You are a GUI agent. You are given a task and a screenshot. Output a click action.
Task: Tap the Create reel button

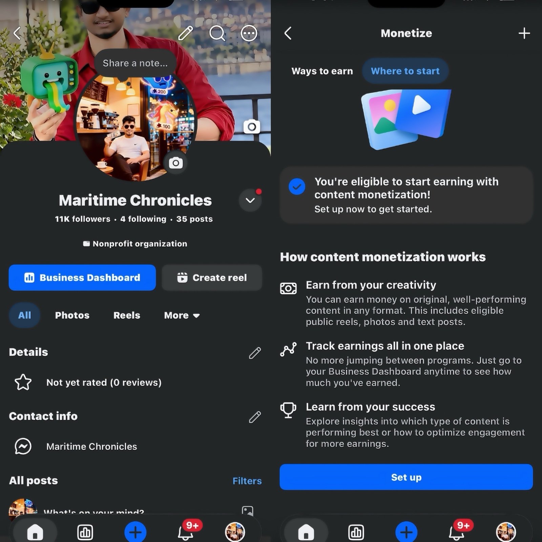click(x=212, y=278)
